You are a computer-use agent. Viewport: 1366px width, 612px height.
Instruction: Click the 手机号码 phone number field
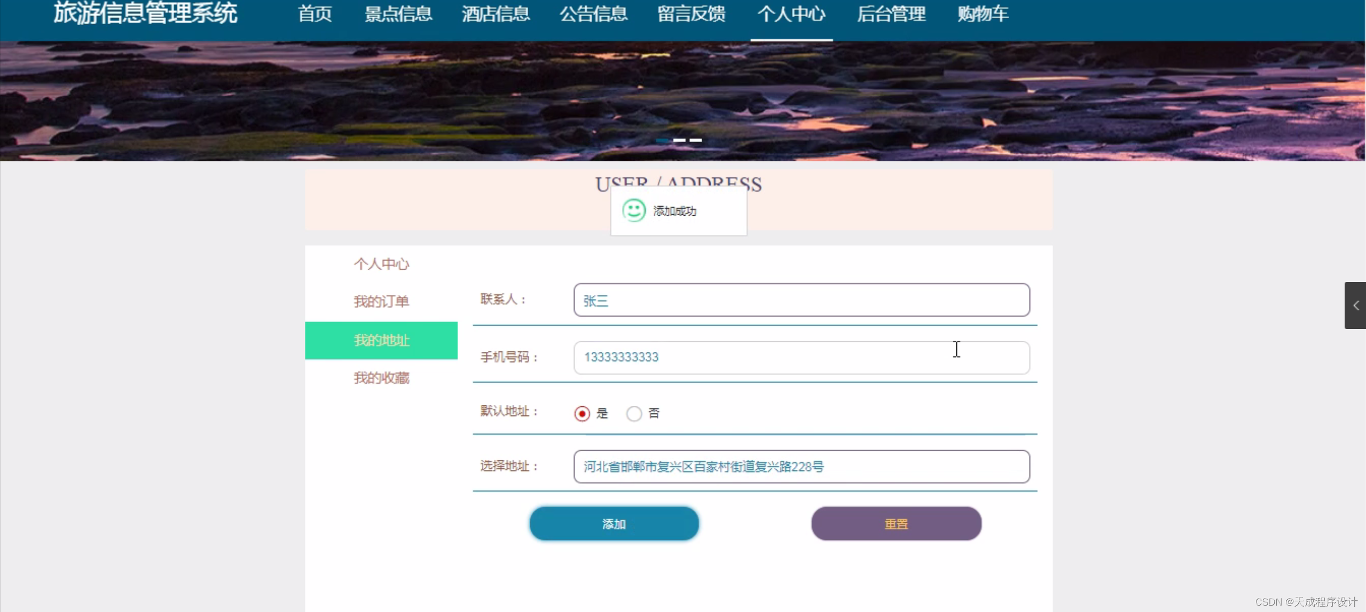point(802,357)
